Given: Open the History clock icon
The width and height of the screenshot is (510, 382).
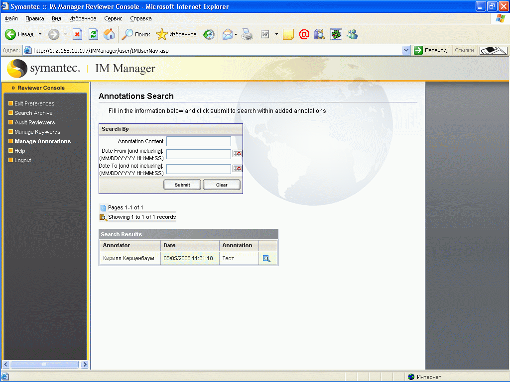Looking at the screenshot, I should click(209, 34).
